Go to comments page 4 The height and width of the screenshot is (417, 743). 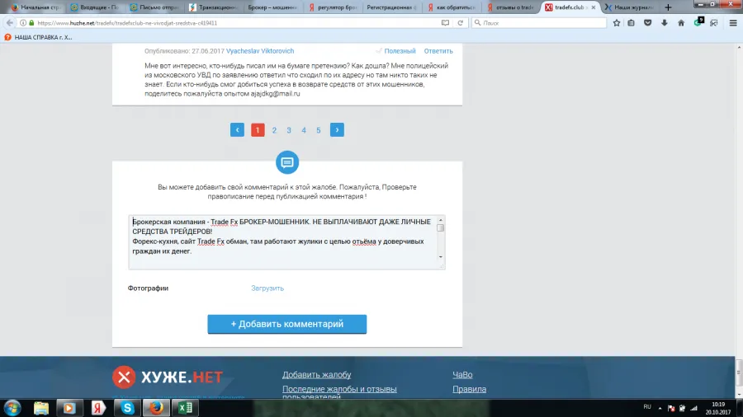304,130
